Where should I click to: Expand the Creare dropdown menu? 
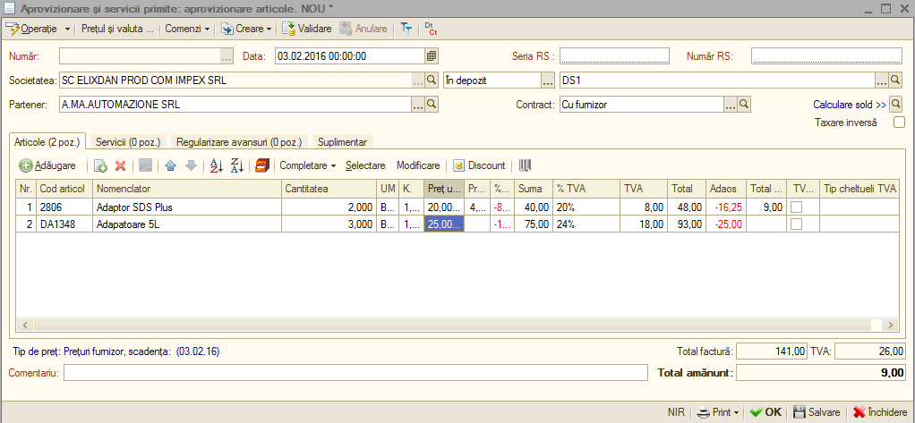246,28
